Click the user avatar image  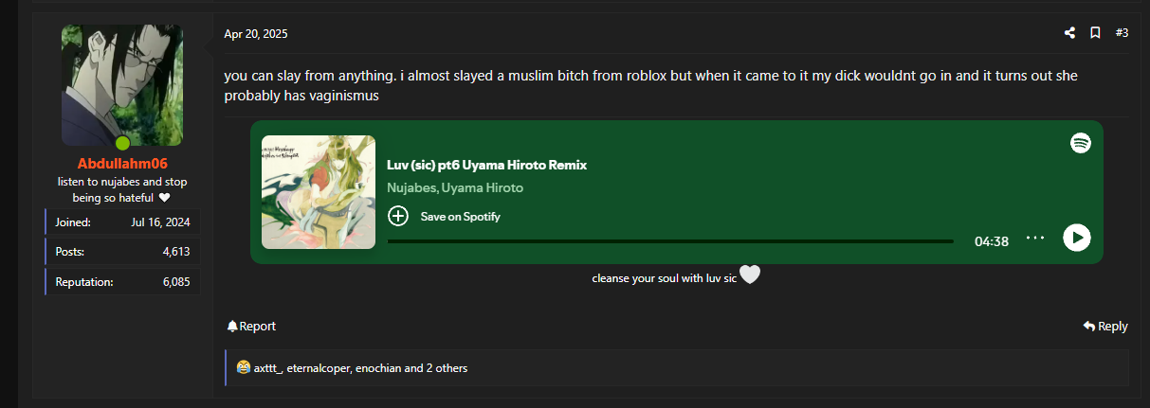(x=122, y=84)
